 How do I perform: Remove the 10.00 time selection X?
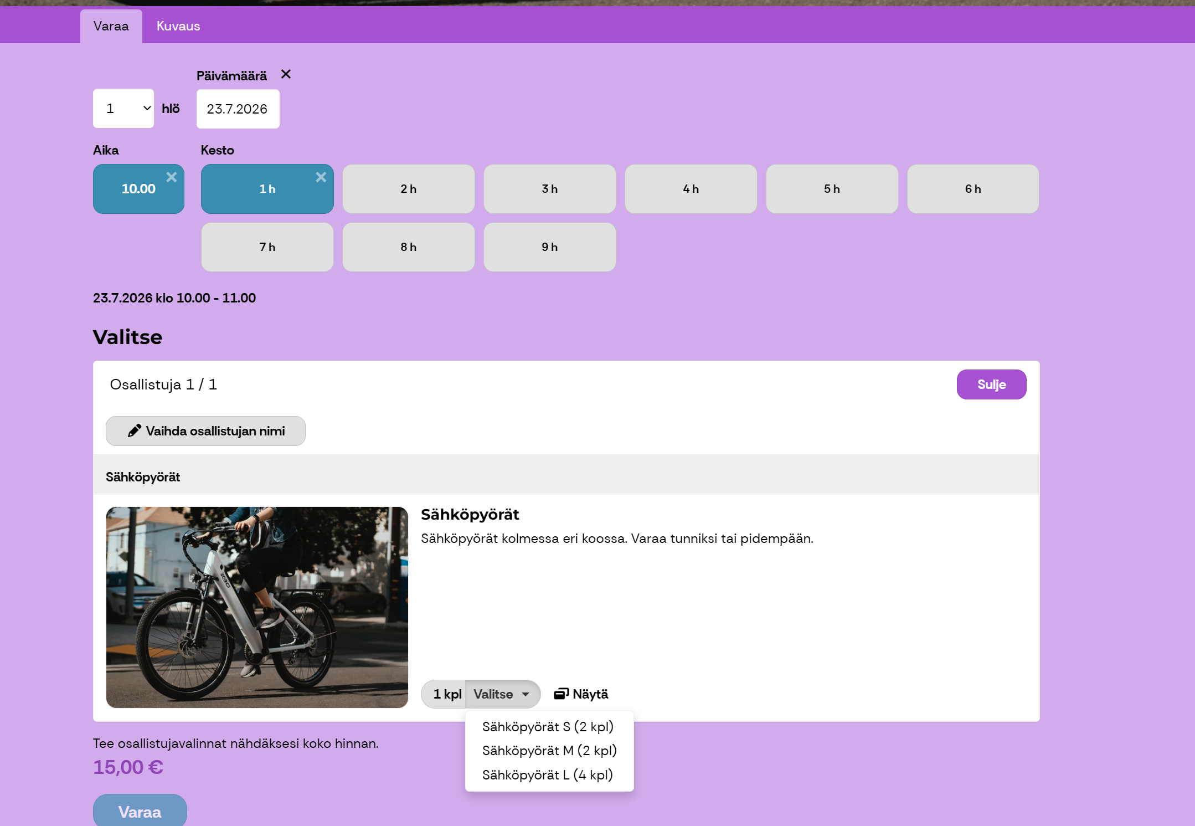point(172,177)
